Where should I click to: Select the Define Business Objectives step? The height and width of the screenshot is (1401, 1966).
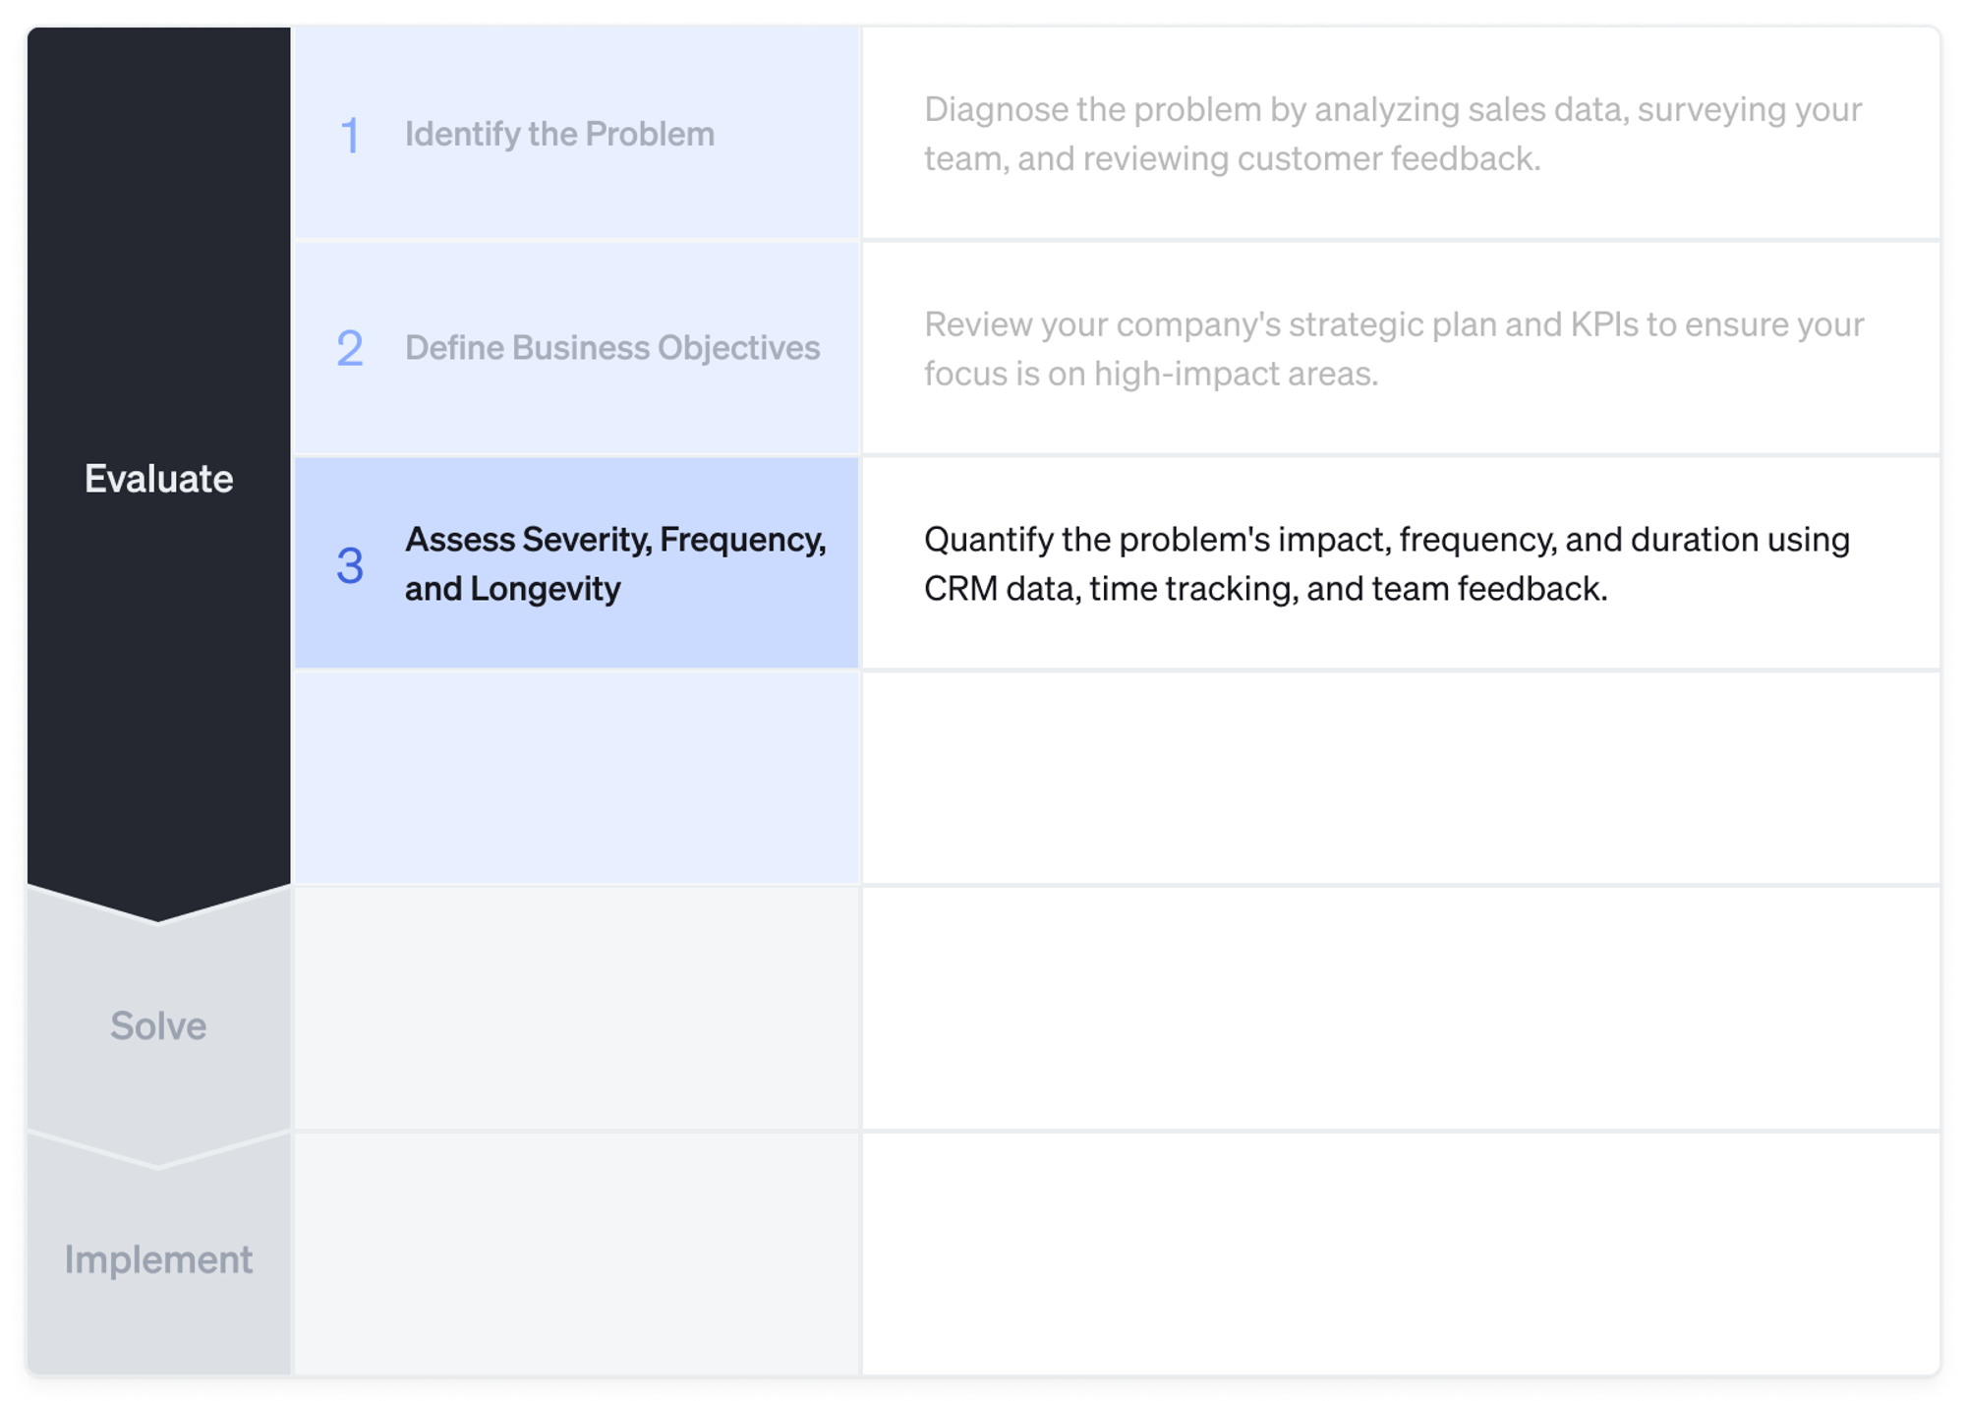tap(611, 348)
